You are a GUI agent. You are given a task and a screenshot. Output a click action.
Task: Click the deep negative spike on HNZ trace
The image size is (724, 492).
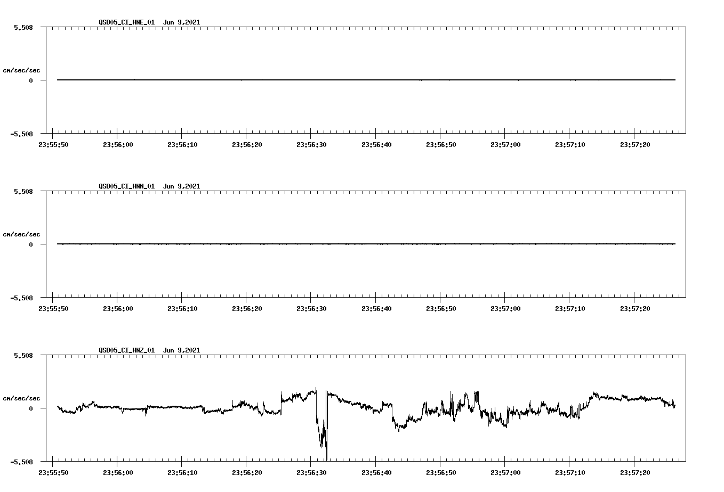(x=322, y=426)
